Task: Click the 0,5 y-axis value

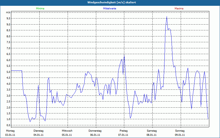Action: click(8, 125)
